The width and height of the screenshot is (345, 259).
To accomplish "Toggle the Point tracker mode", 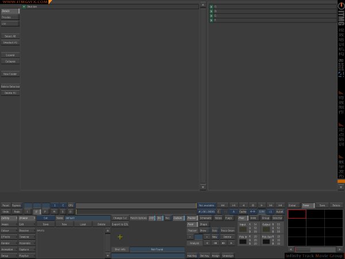I will point(193,224).
